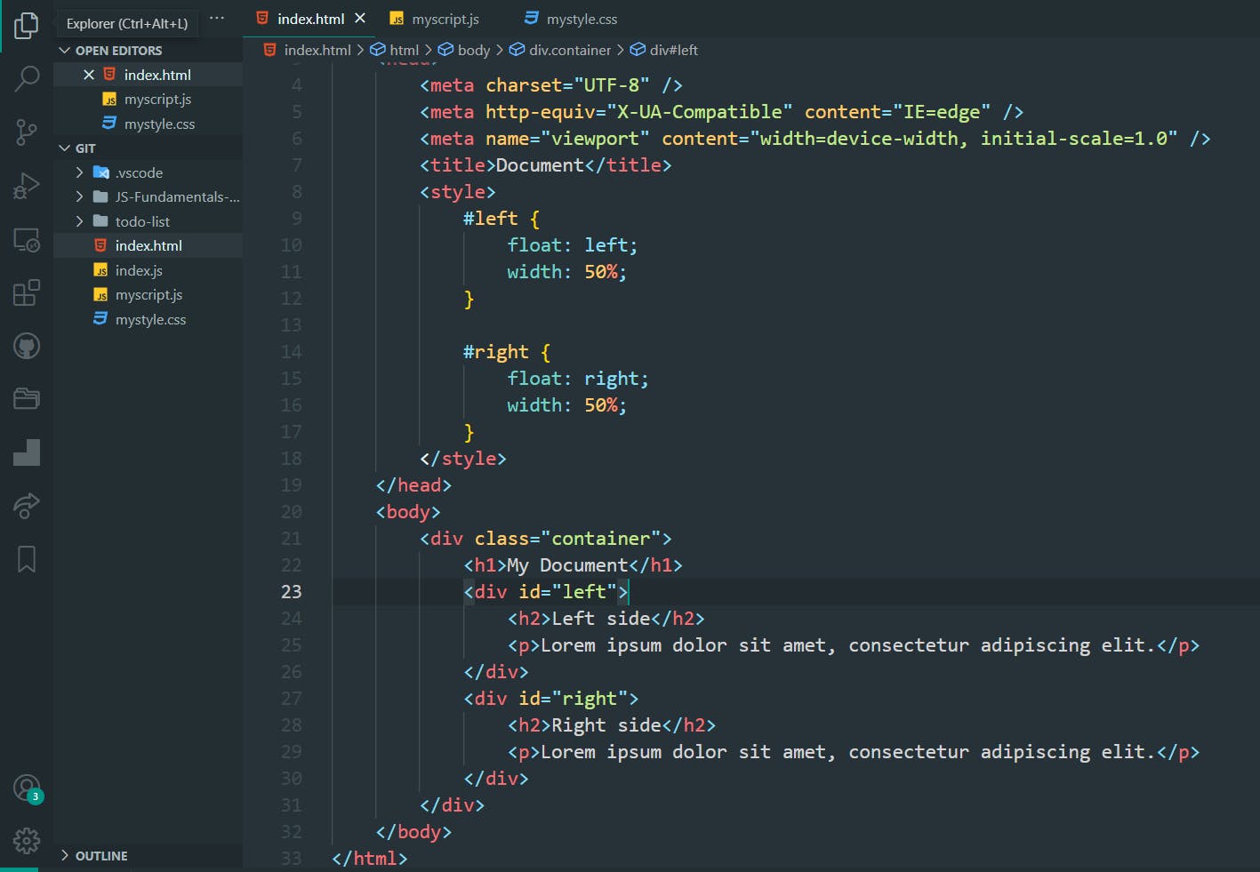1260x872 pixels.
Task: Switch to the mystyle.css tab
Action: (x=582, y=19)
